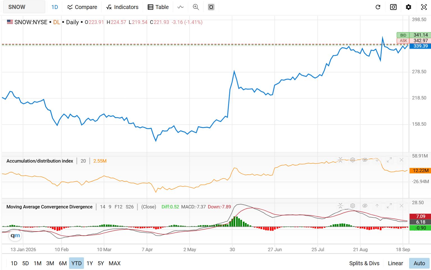Click the 398.50 price axis label
This screenshot has height=270, width=431.
click(x=419, y=19)
